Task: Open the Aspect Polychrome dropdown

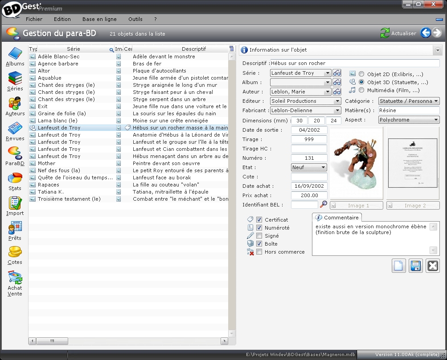Action: 436,120
